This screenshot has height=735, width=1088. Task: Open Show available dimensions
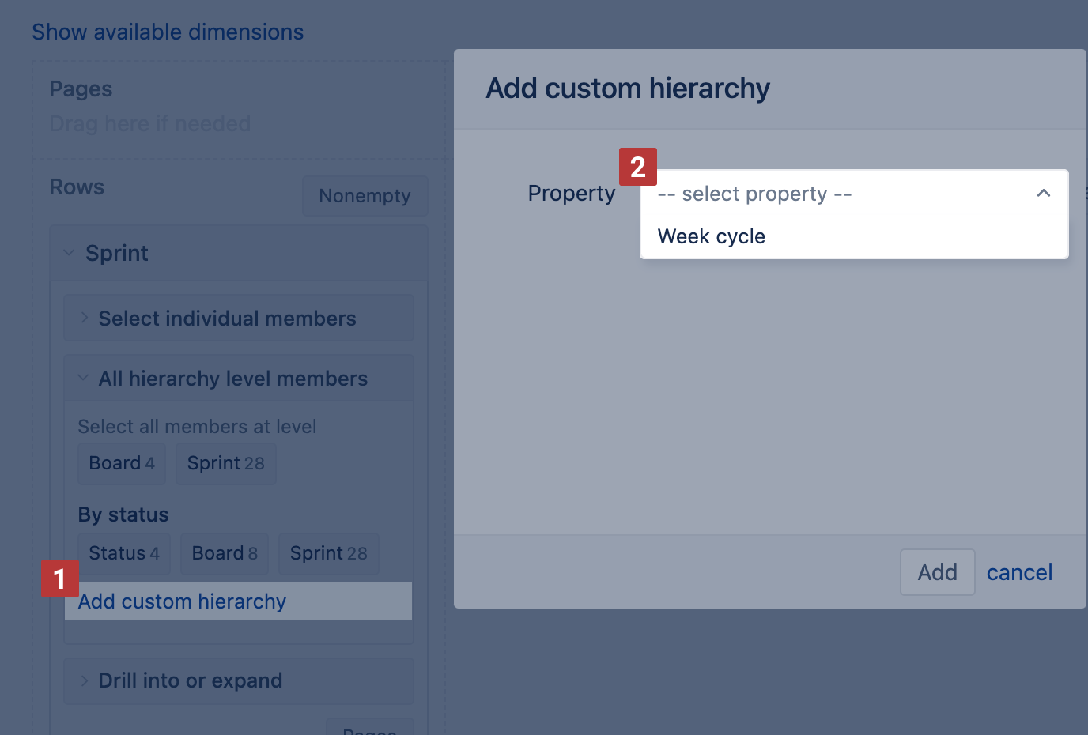pos(167,32)
